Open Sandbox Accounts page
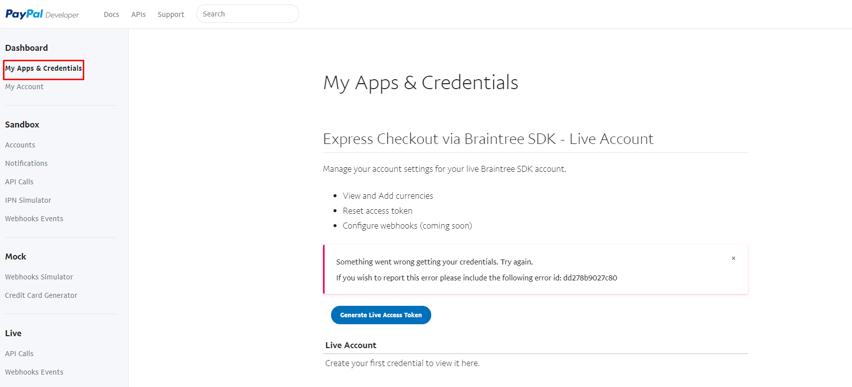Image resolution: width=852 pixels, height=387 pixels. tap(20, 145)
